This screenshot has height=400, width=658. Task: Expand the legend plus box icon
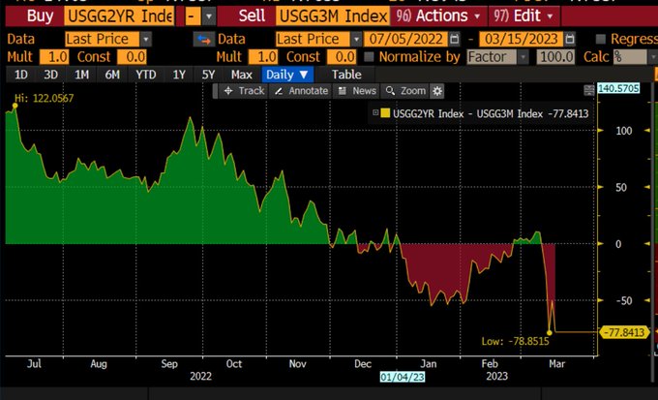coord(375,112)
